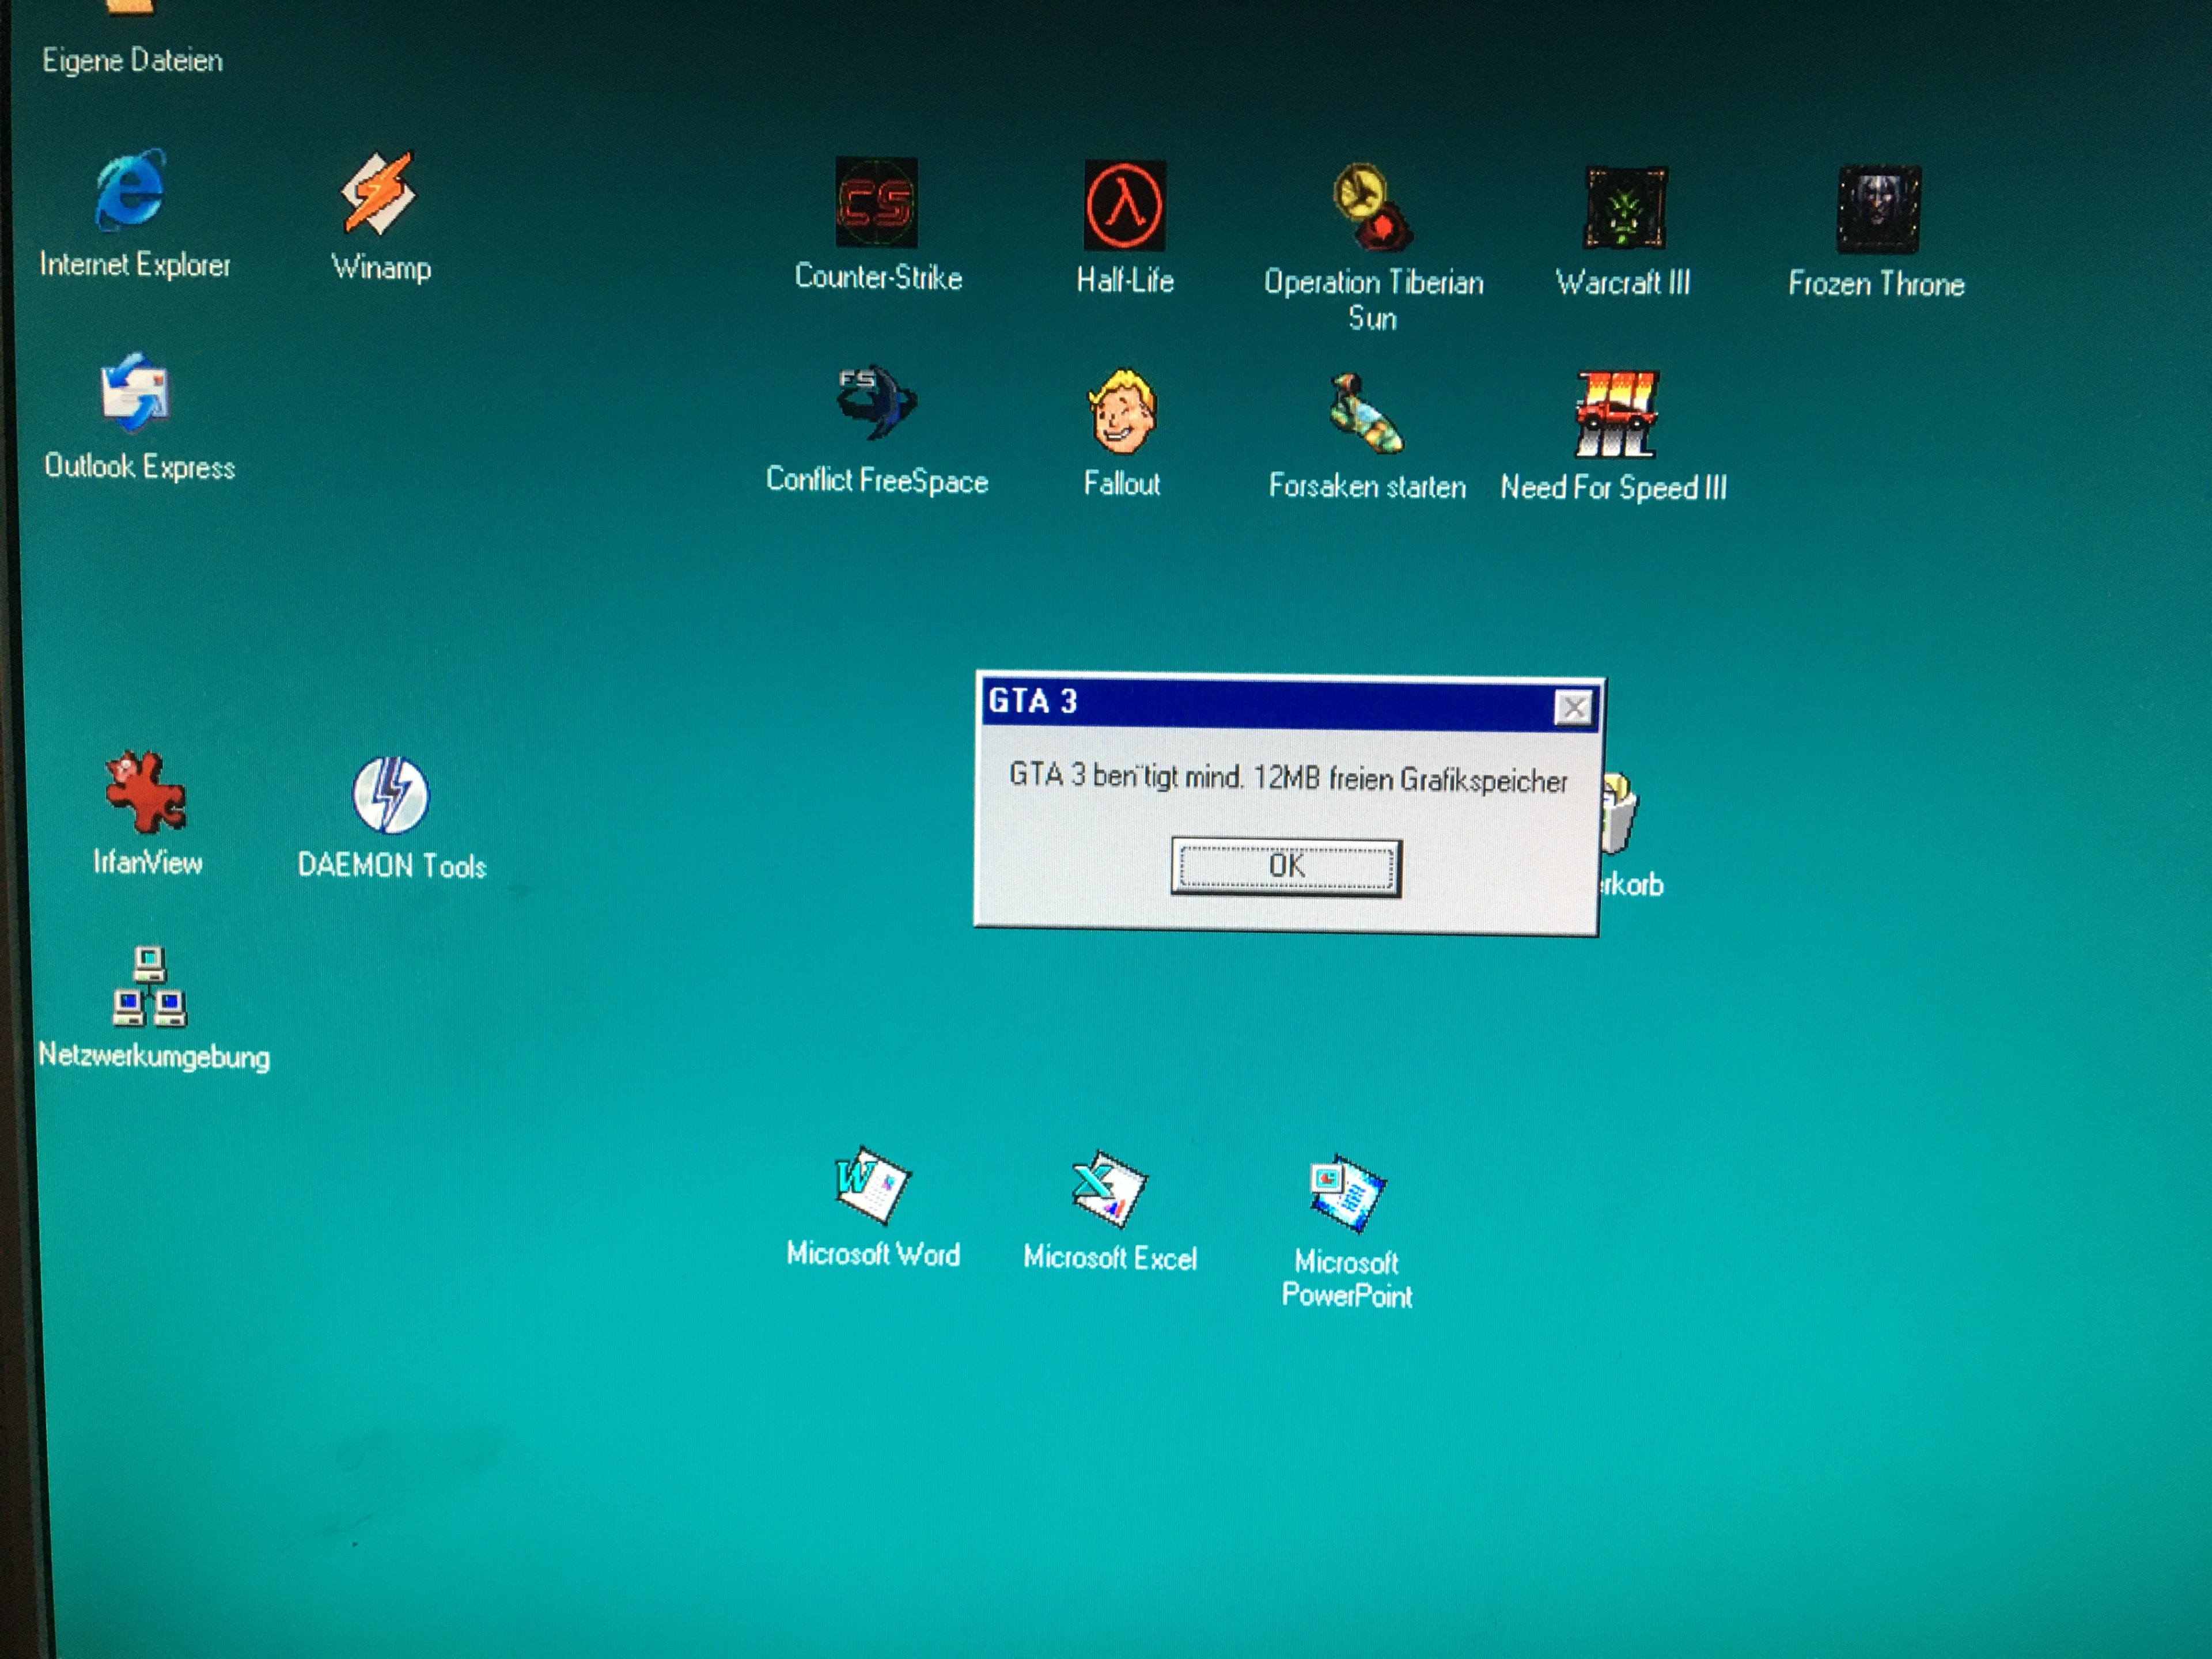Click the Need For Speed III icon
The image size is (2212, 1659).
pyautogui.click(x=1615, y=414)
